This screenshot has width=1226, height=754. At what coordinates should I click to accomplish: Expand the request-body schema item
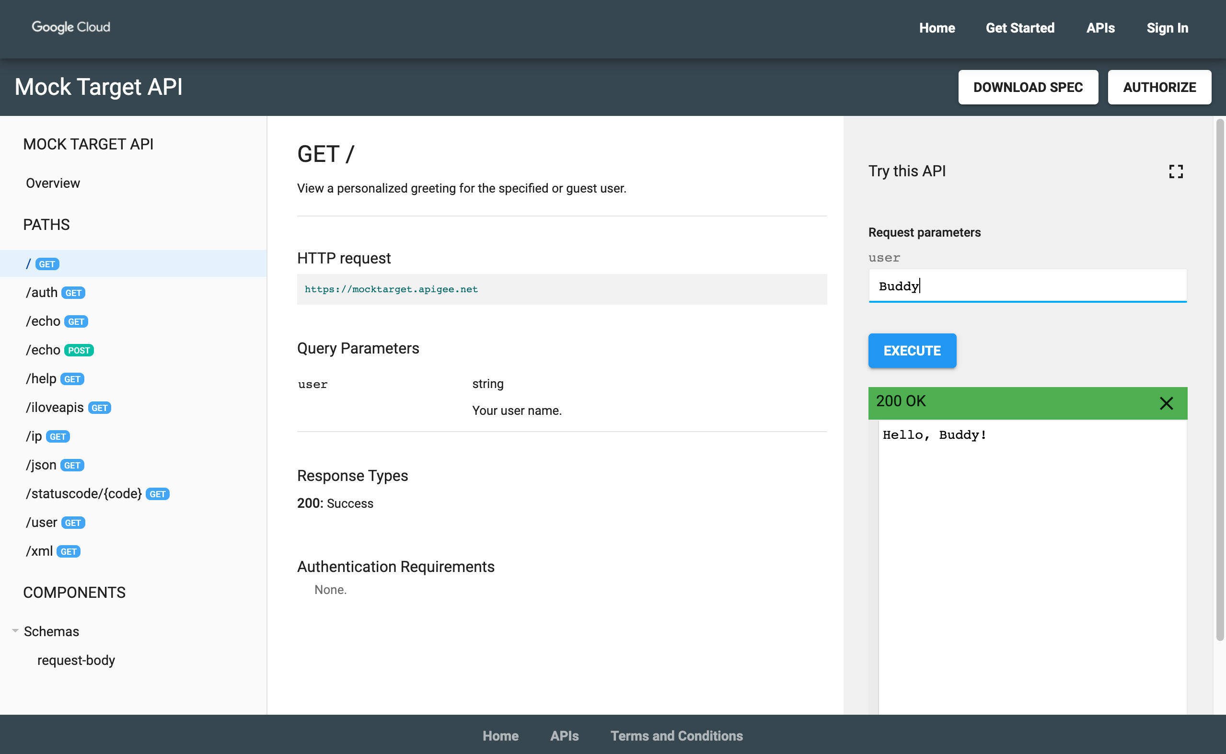coord(75,660)
